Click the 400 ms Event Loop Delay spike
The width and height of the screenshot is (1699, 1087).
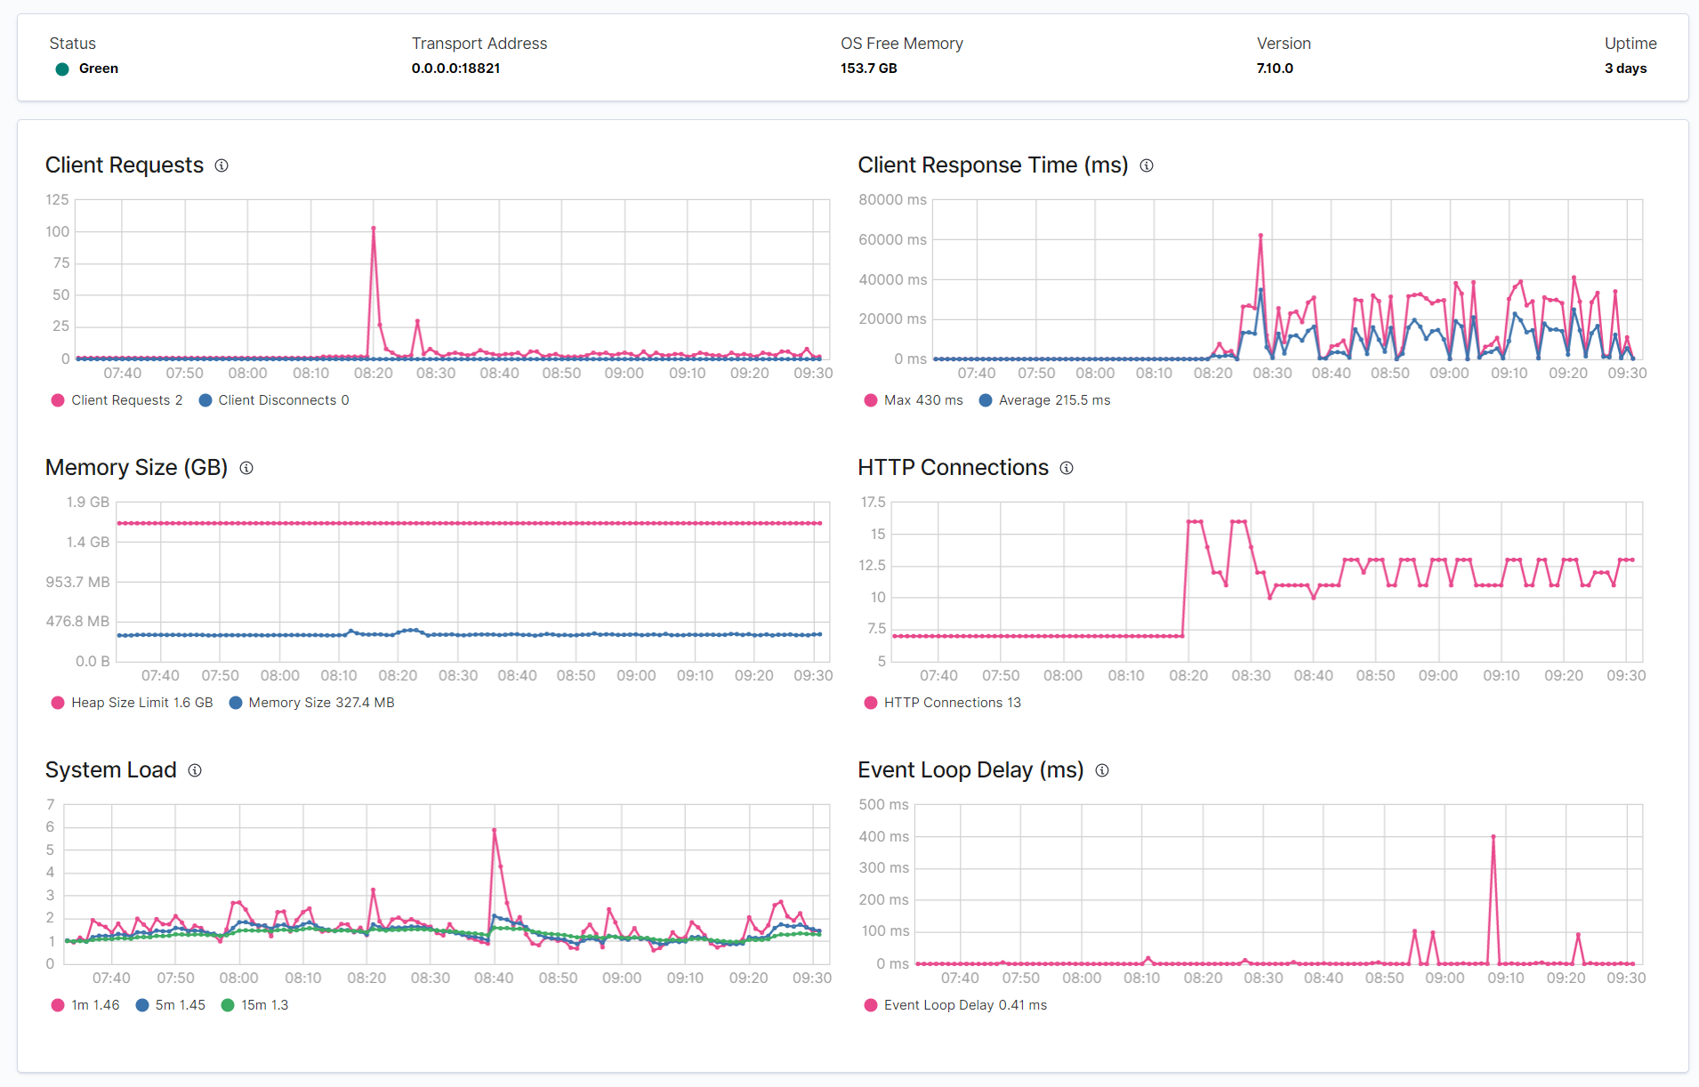point(1494,836)
